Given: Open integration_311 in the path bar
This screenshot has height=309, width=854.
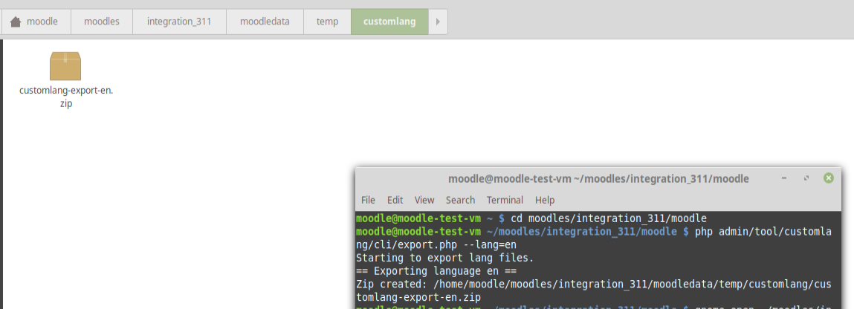Looking at the screenshot, I should tap(179, 22).
